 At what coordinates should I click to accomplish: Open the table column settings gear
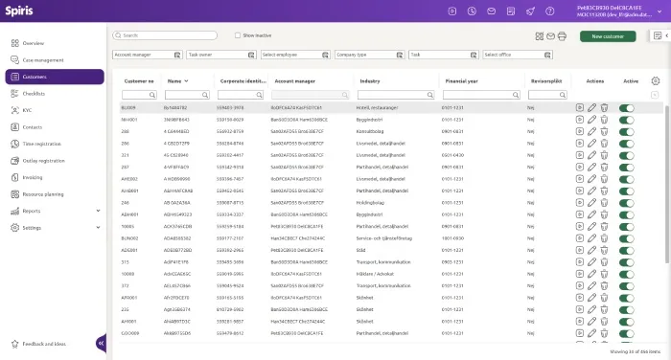coord(655,80)
